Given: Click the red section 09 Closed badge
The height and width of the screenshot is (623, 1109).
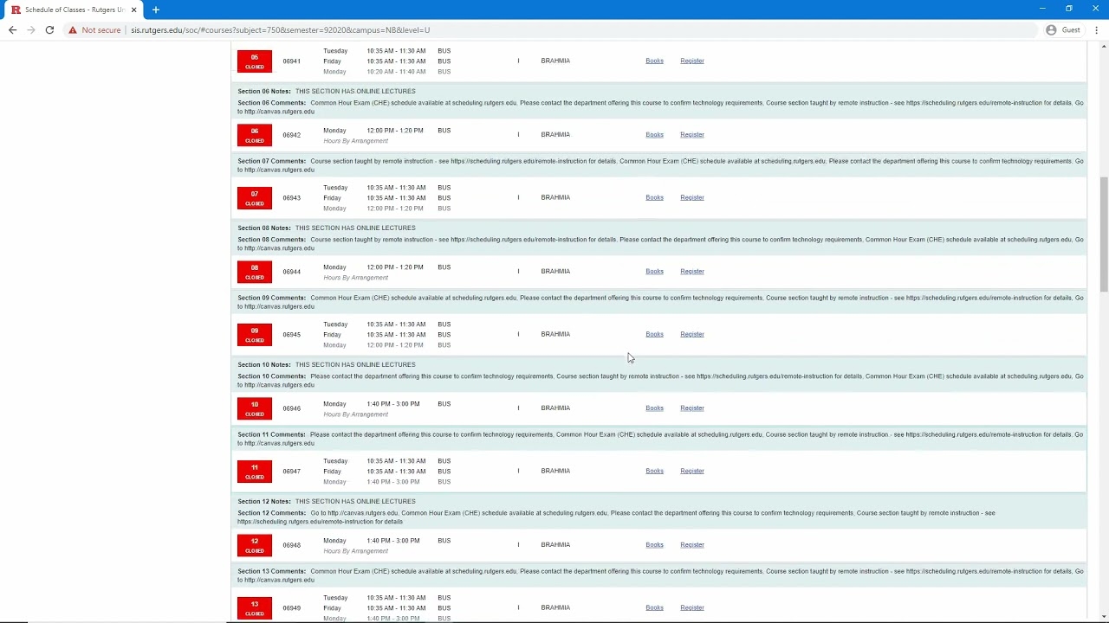Looking at the screenshot, I should click(x=255, y=335).
